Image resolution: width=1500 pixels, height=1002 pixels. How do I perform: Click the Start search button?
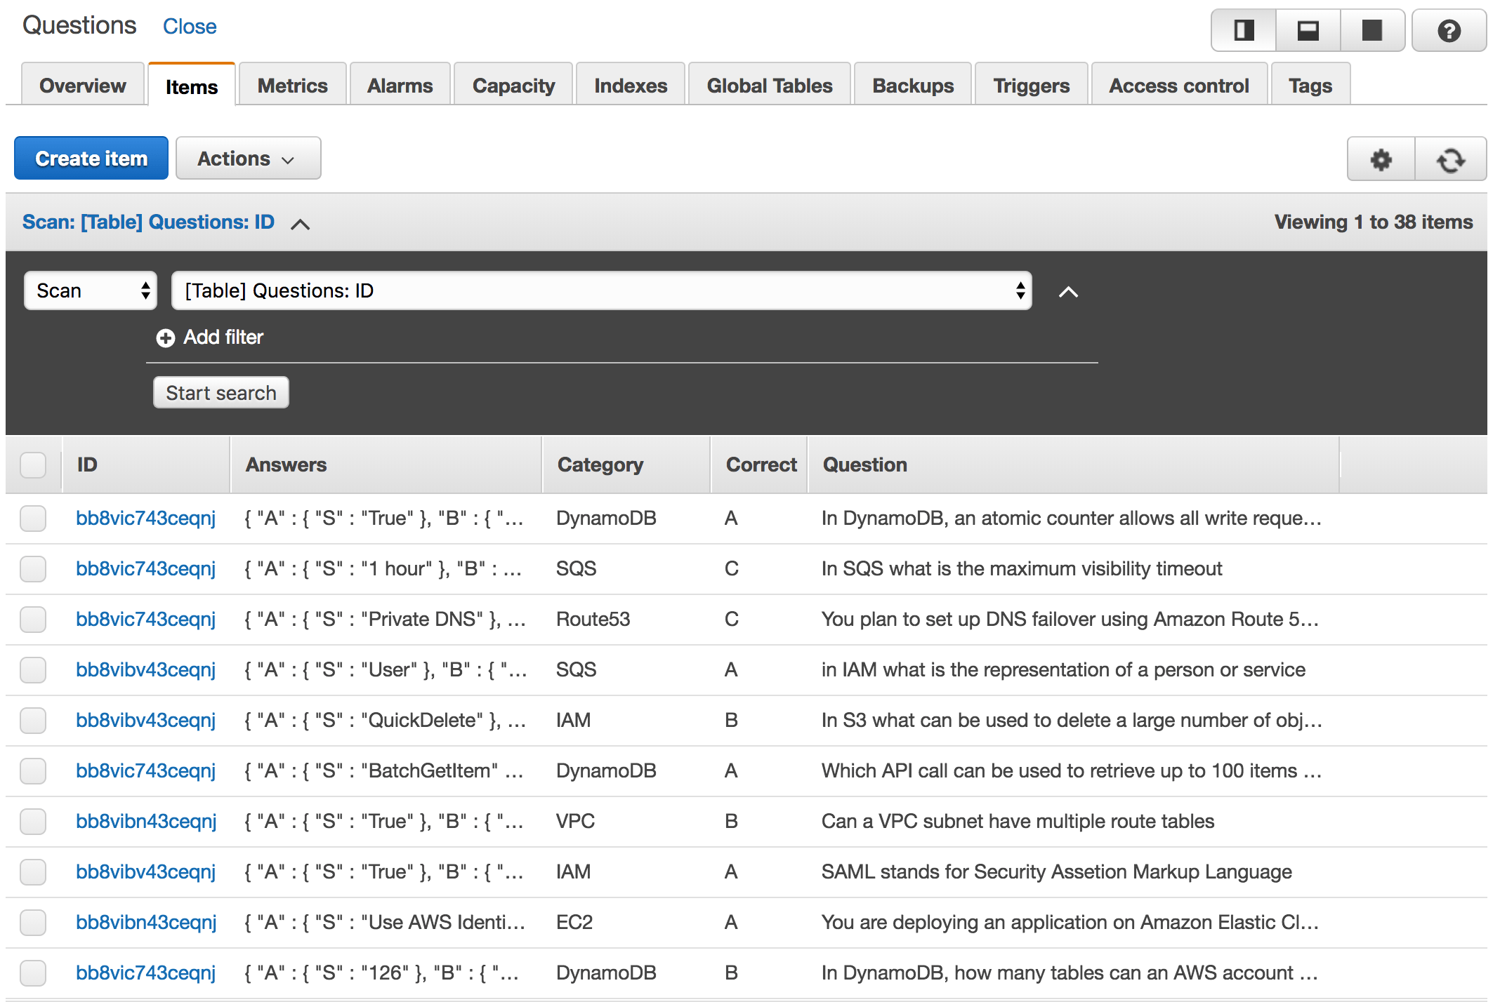[x=221, y=393]
